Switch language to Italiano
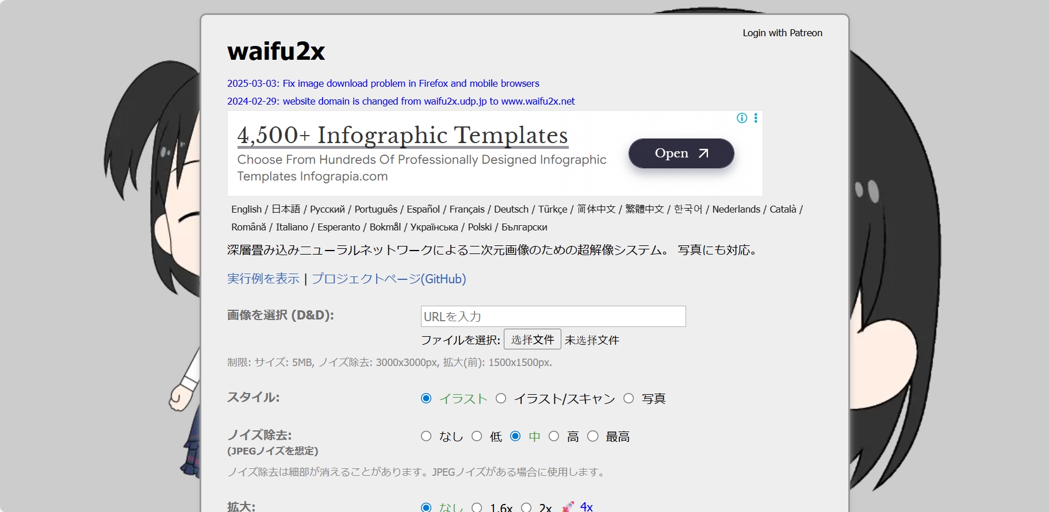This screenshot has width=1049, height=512. [x=292, y=227]
